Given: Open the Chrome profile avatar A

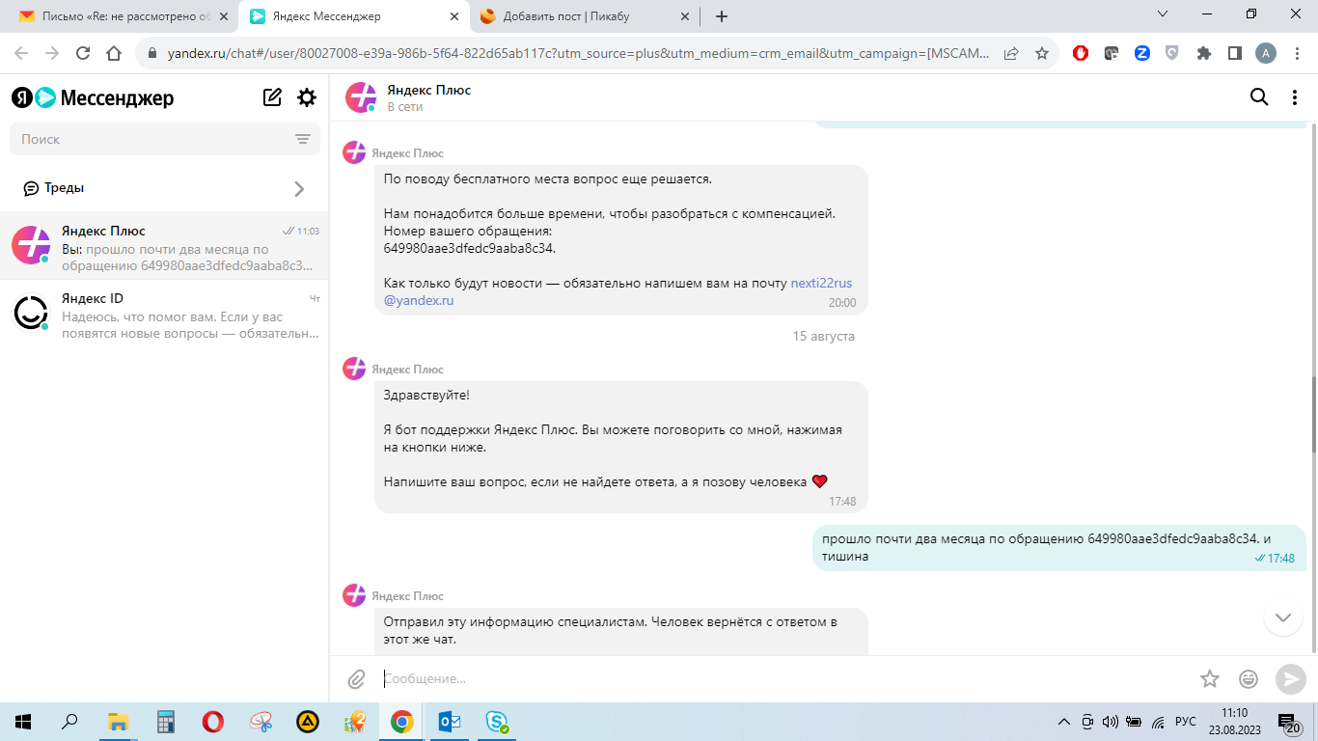Looking at the screenshot, I should [x=1266, y=53].
